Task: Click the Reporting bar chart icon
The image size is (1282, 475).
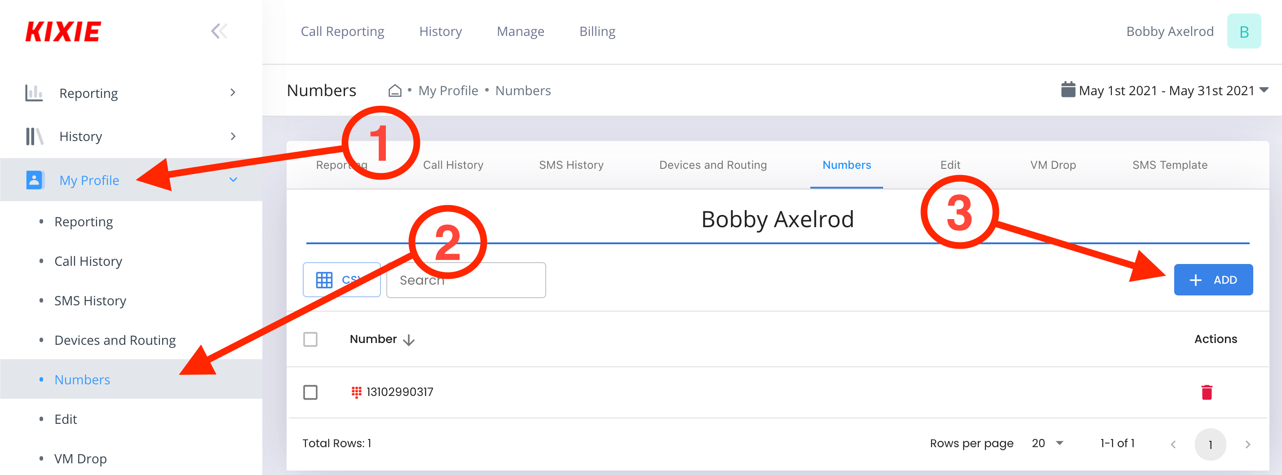Action: click(x=34, y=93)
